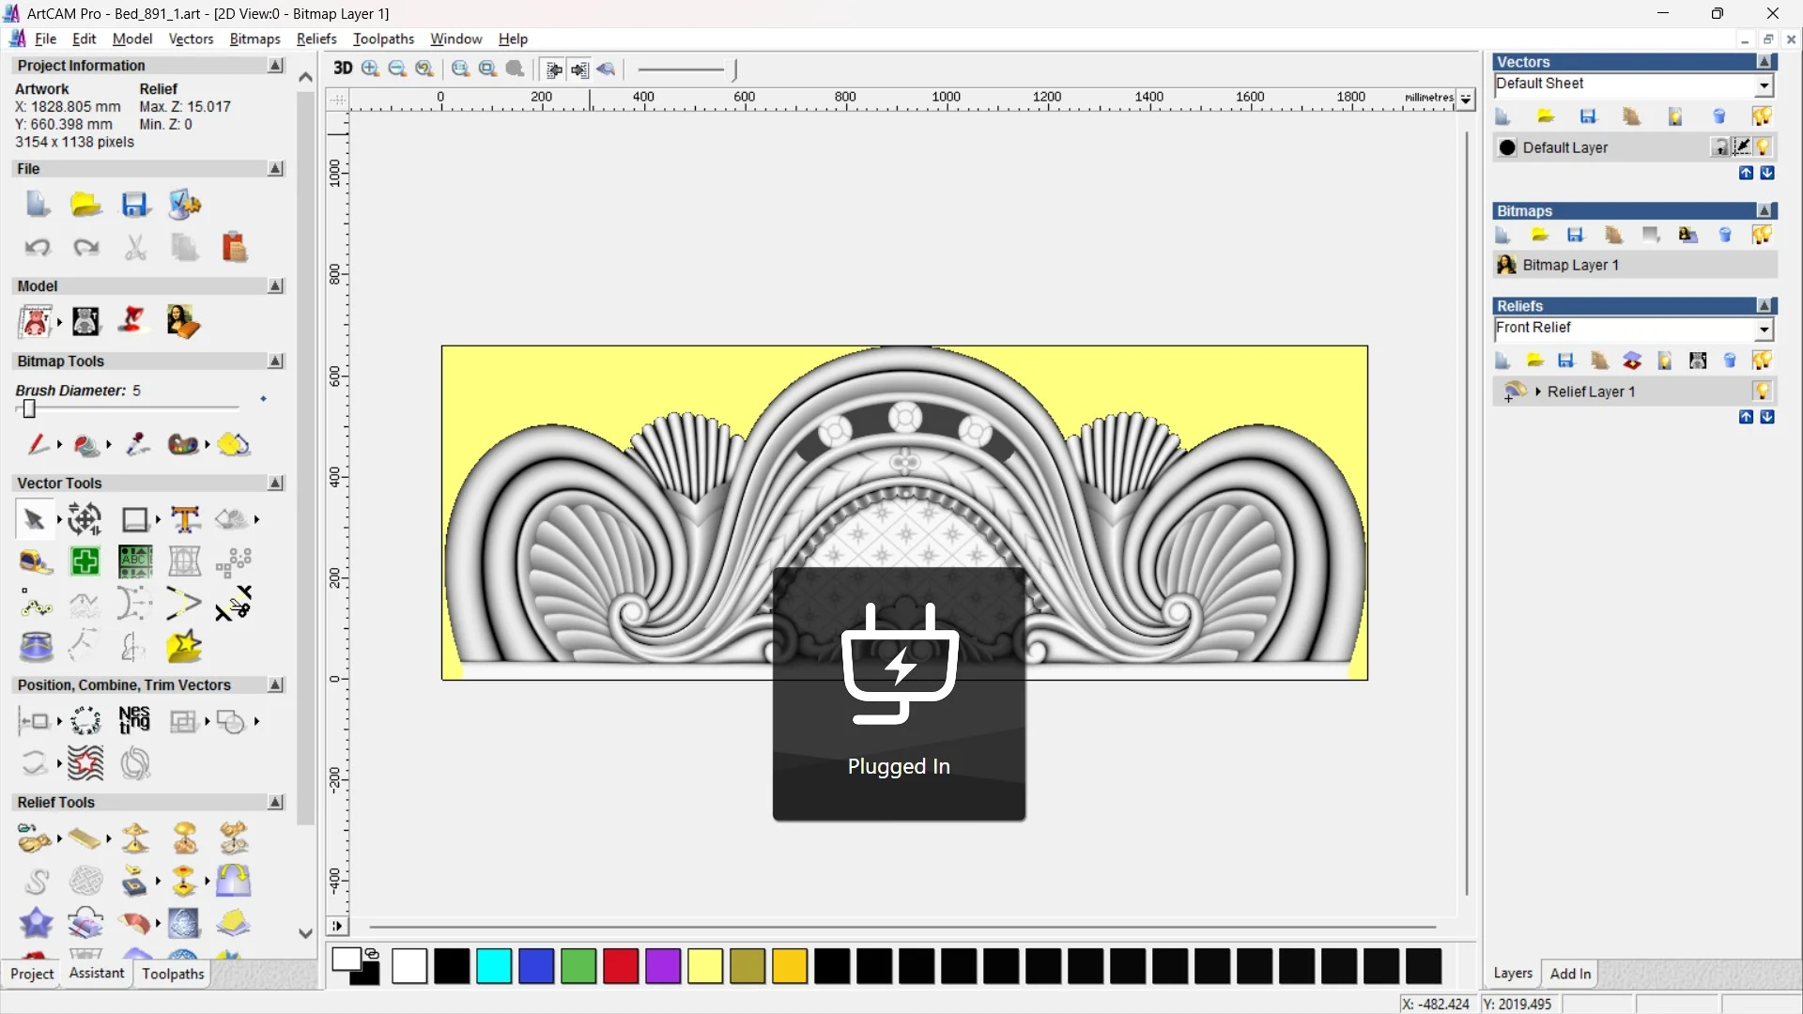Click the zoom in magnifier icon
1803x1014 pixels.
click(x=370, y=69)
